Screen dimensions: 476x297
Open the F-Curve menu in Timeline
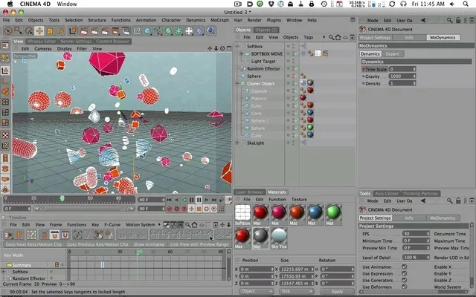pos(112,224)
